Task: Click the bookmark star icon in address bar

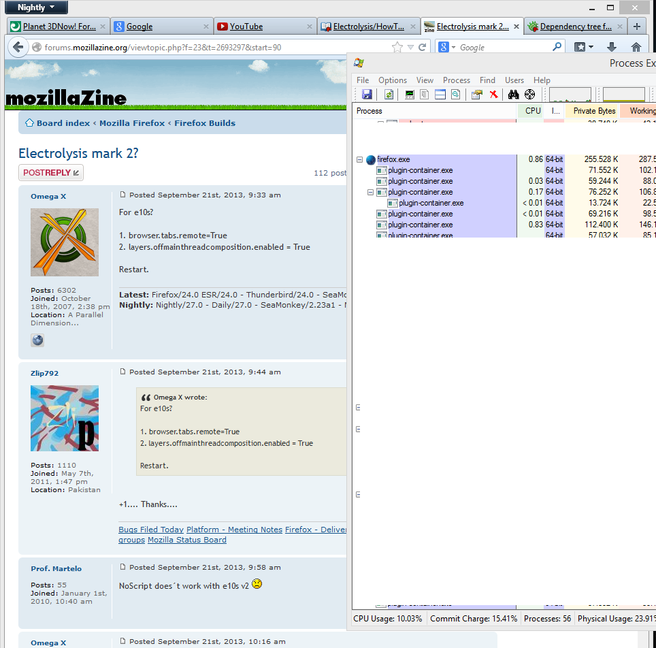Action: click(x=397, y=47)
